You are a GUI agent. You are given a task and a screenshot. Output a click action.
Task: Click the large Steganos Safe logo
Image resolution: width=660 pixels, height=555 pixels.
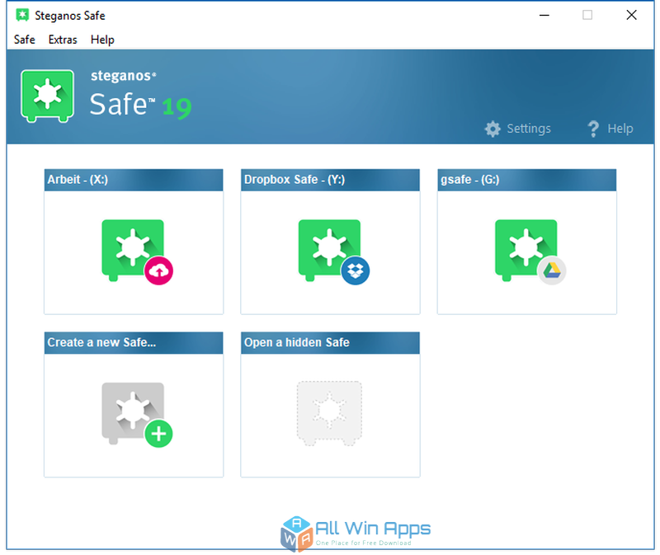[x=48, y=96]
